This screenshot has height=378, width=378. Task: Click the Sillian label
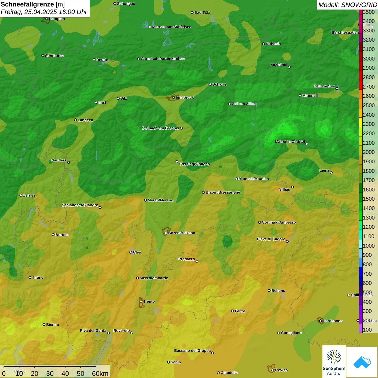click(x=285, y=189)
